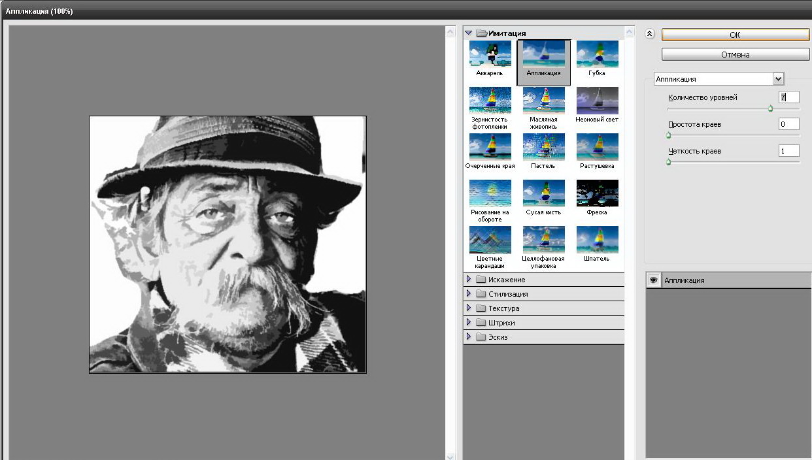Select the Губка filter thumbnail

click(597, 54)
